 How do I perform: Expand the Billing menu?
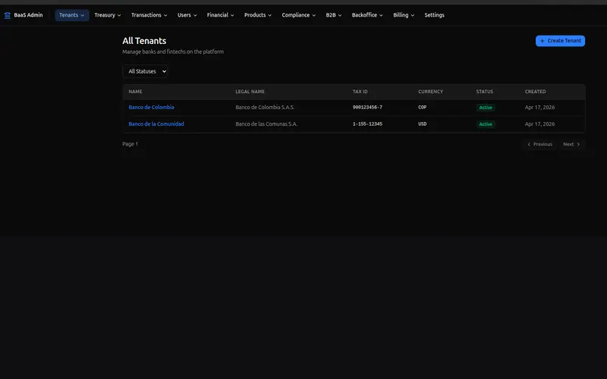(x=404, y=15)
